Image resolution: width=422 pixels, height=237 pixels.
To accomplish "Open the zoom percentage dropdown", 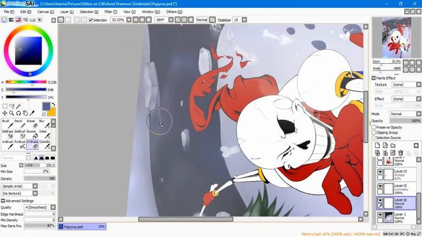I will coord(129,20).
